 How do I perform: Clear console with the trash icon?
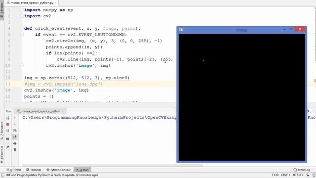pyautogui.click(x=15, y=150)
